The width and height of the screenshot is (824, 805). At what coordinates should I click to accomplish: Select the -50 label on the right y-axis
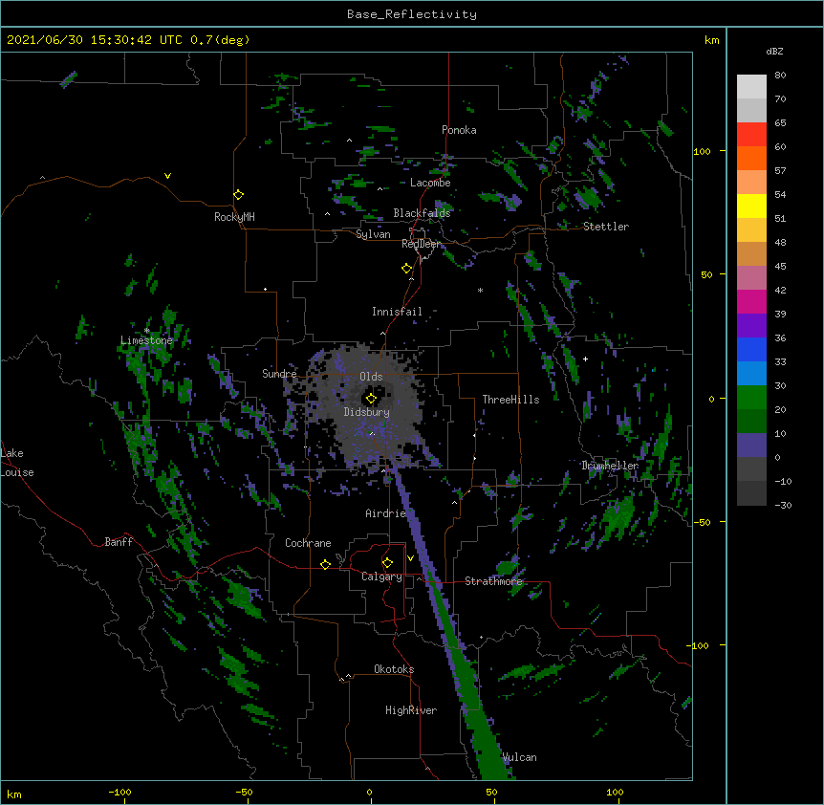[x=702, y=522]
